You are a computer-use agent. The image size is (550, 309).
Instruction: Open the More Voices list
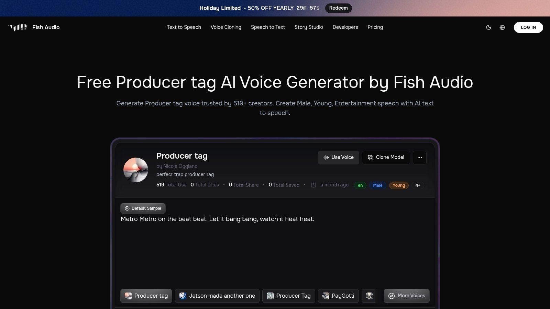click(406, 296)
